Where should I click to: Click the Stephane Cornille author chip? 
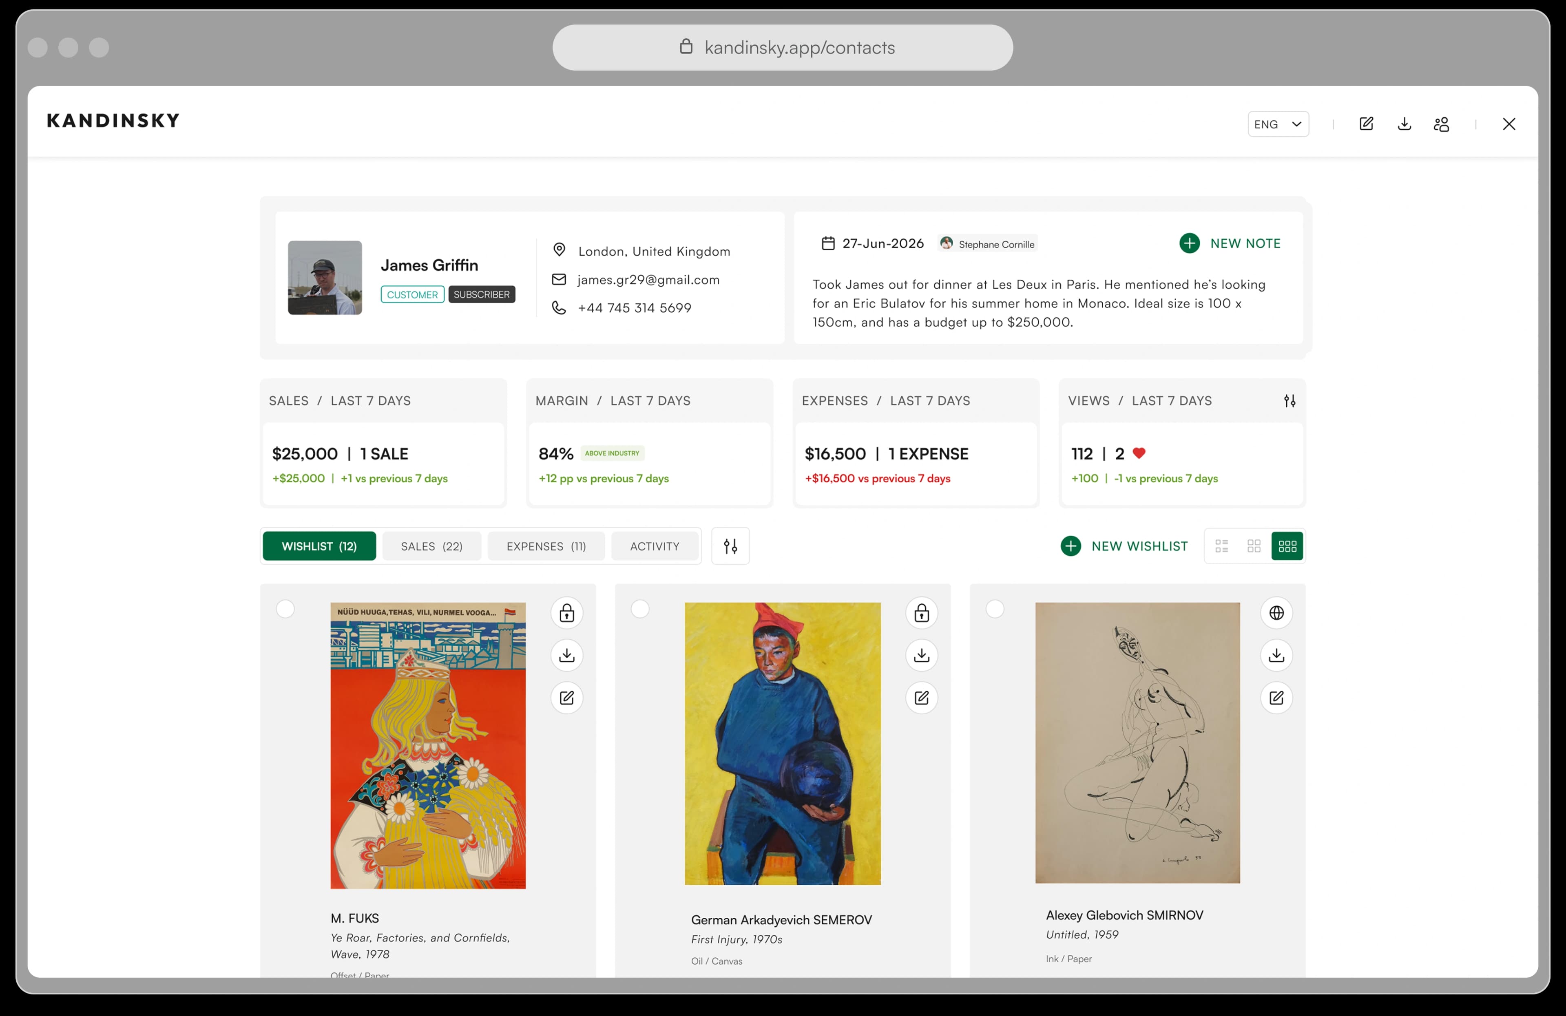(987, 244)
